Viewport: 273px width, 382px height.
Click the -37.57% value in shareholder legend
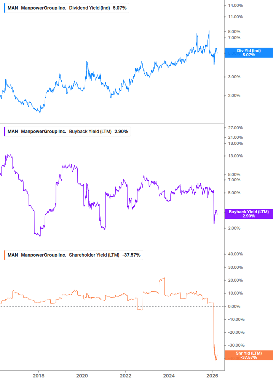(x=131, y=255)
